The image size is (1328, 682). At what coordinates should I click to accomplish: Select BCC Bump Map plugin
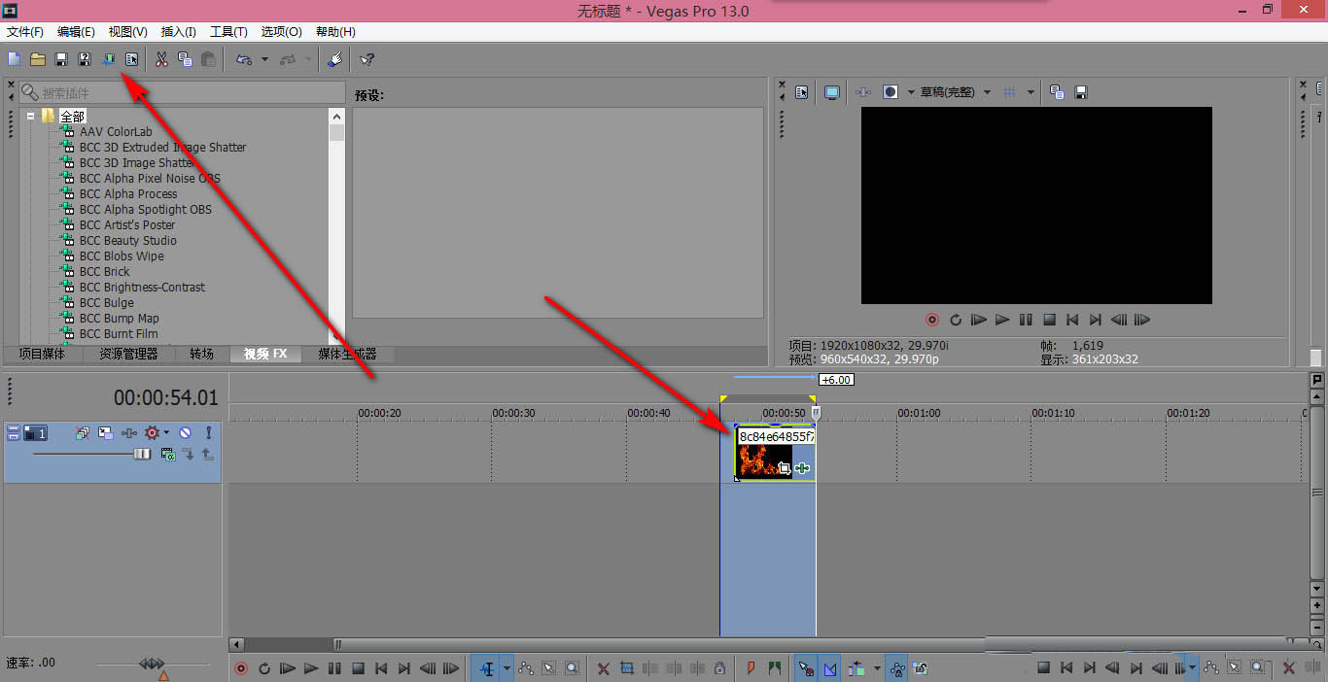click(x=119, y=319)
